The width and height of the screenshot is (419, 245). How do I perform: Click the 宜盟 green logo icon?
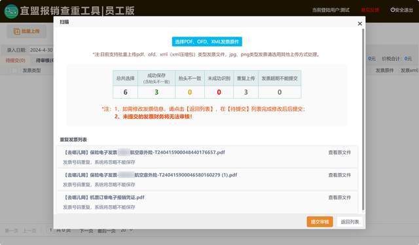click(x=11, y=11)
